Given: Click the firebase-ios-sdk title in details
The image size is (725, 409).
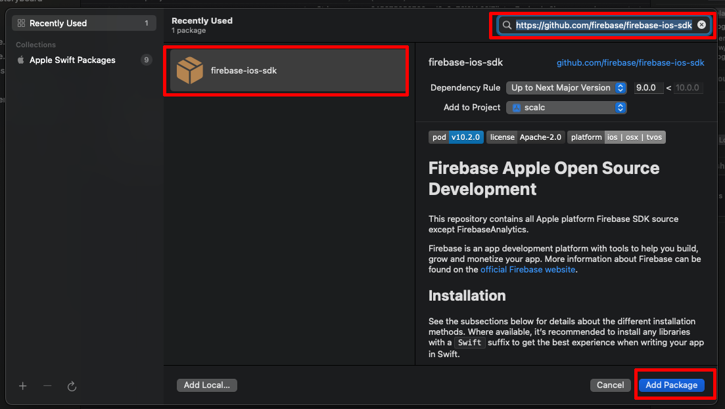Looking at the screenshot, I should (465, 62).
